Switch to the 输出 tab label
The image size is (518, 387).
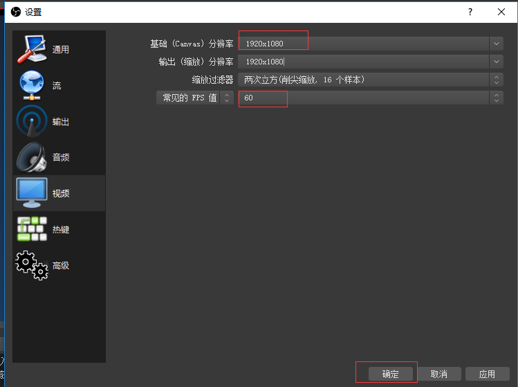pos(60,122)
